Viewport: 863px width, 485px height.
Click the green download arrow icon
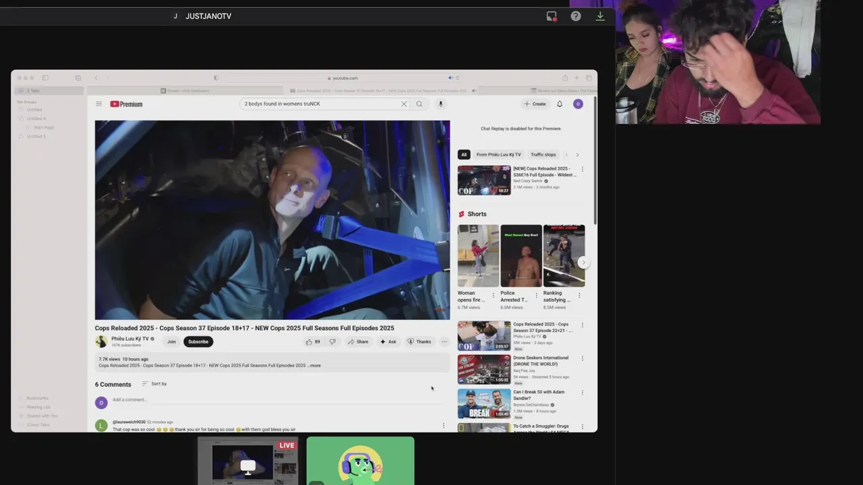600,16
